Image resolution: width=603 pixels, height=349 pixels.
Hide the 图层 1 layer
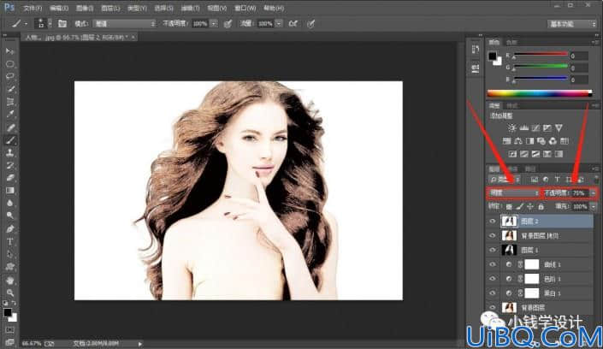pyautogui.click(x=493, y=250)
